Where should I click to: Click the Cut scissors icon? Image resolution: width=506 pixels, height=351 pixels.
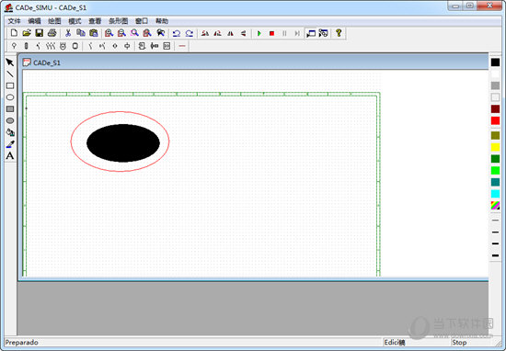pos(68,33)
